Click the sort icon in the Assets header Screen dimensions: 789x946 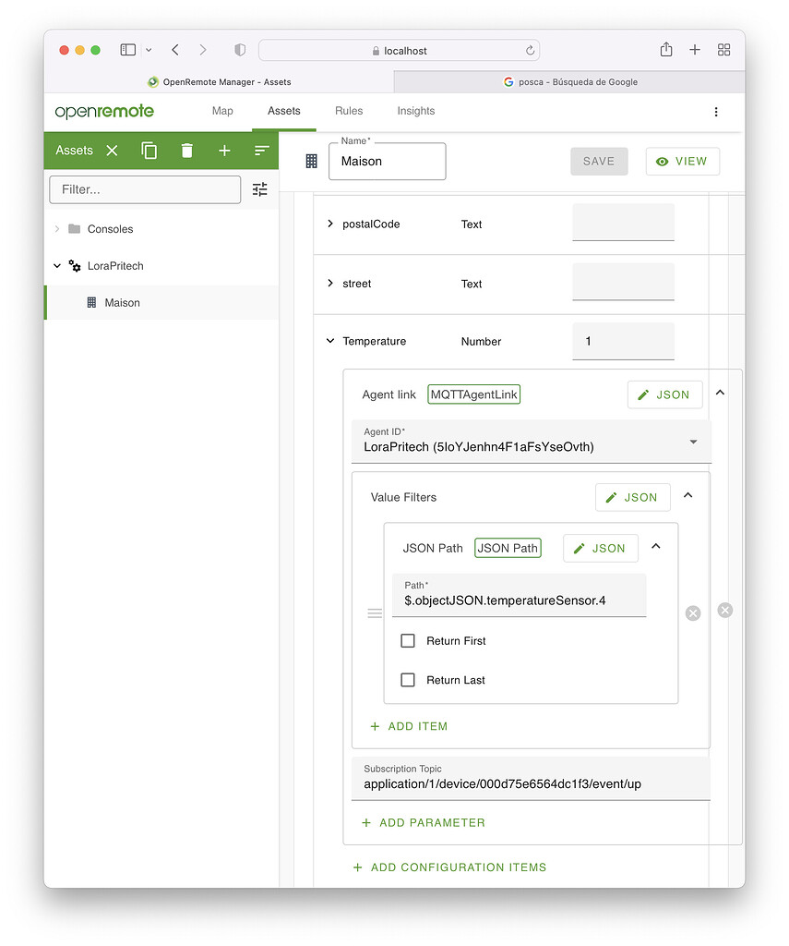point(262,150)
